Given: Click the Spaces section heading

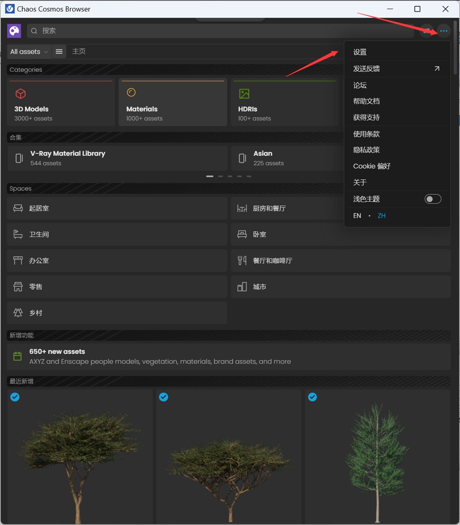Looking at the screenshot, I should point(20,189).
